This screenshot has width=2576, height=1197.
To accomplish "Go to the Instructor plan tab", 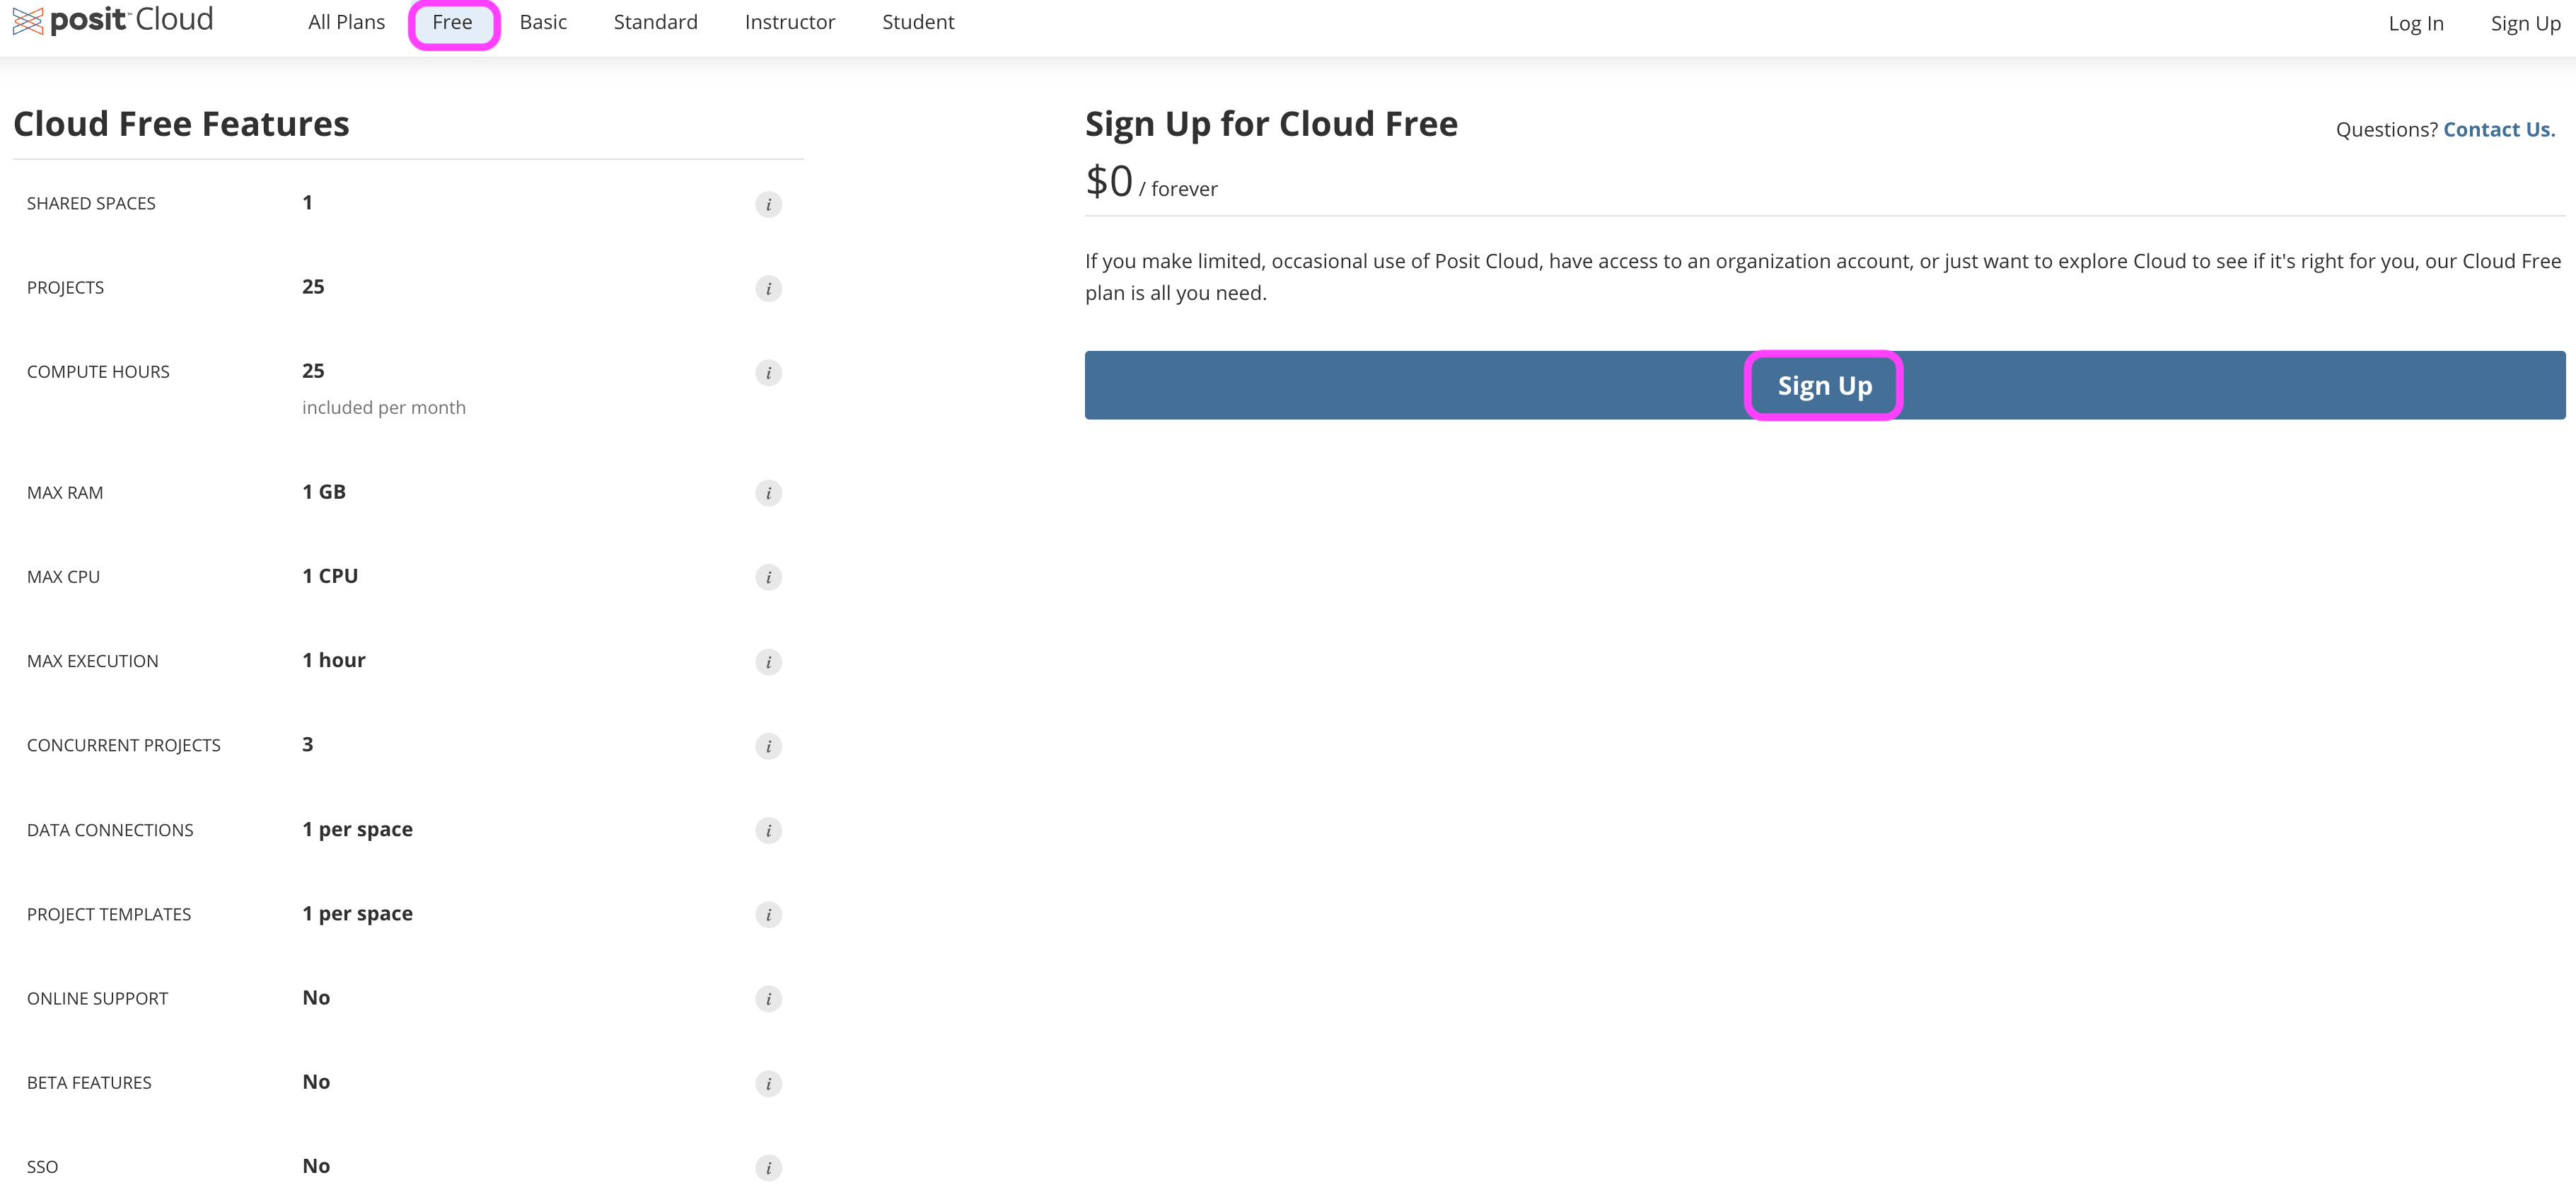I will [789, 22].
